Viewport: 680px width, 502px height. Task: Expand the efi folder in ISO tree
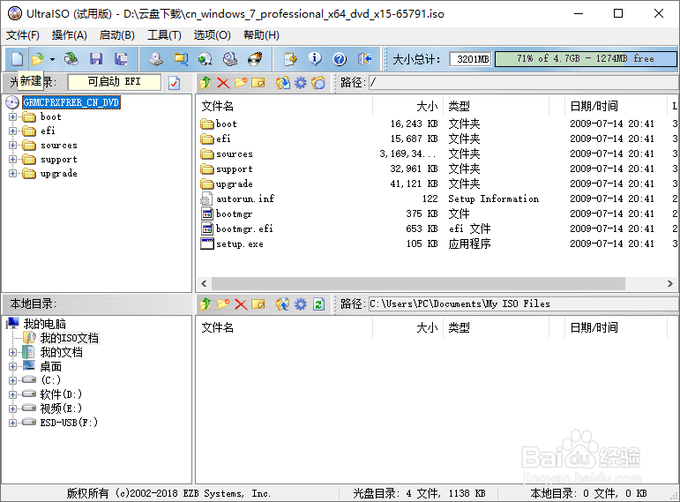(12, 131)
